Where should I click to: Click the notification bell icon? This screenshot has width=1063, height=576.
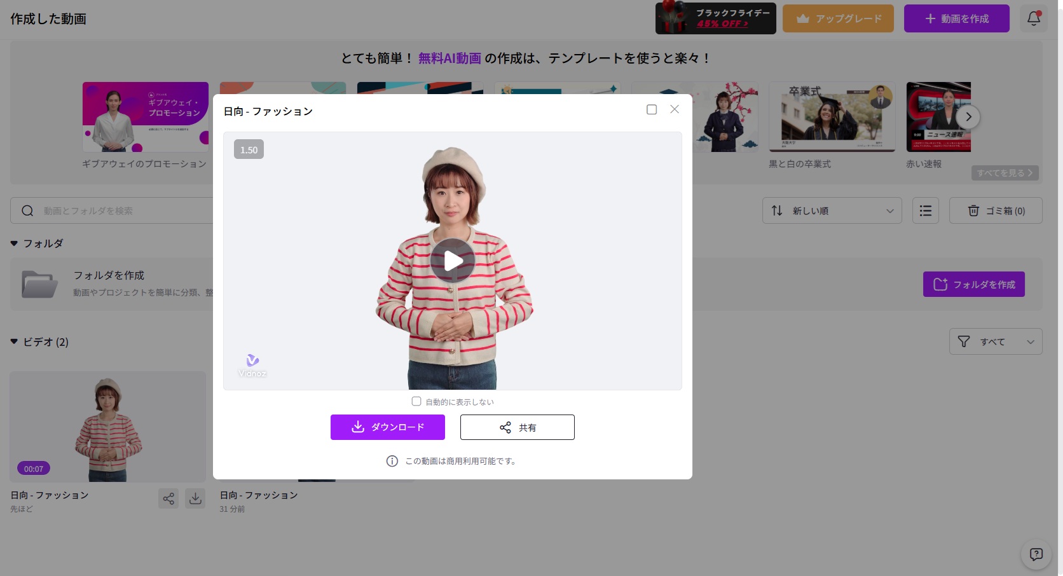click(x=1034, y=18)
